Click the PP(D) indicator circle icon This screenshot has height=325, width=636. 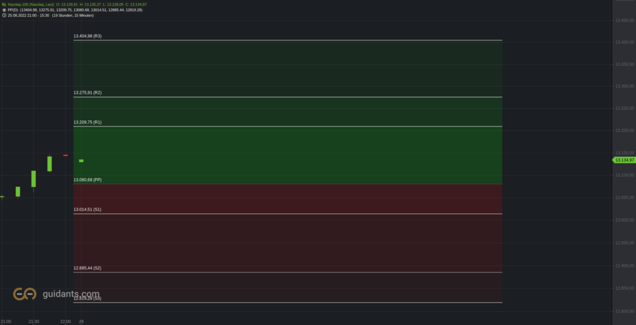click(4, 10)
